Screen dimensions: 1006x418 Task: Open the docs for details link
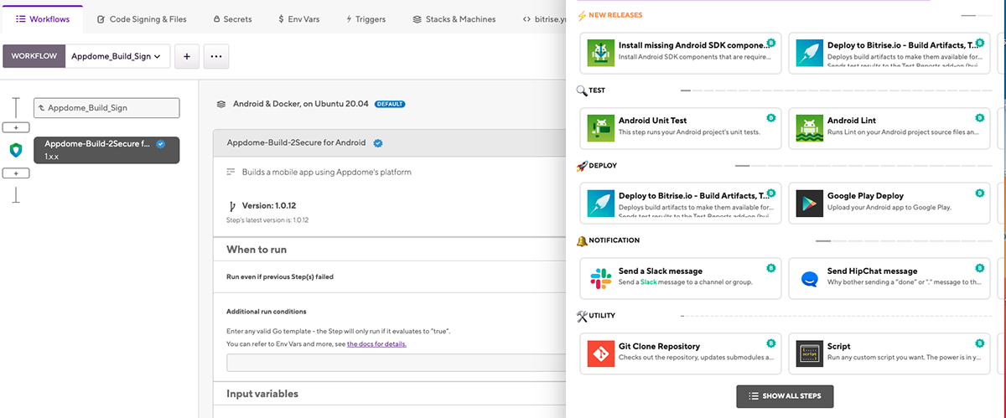376,343
